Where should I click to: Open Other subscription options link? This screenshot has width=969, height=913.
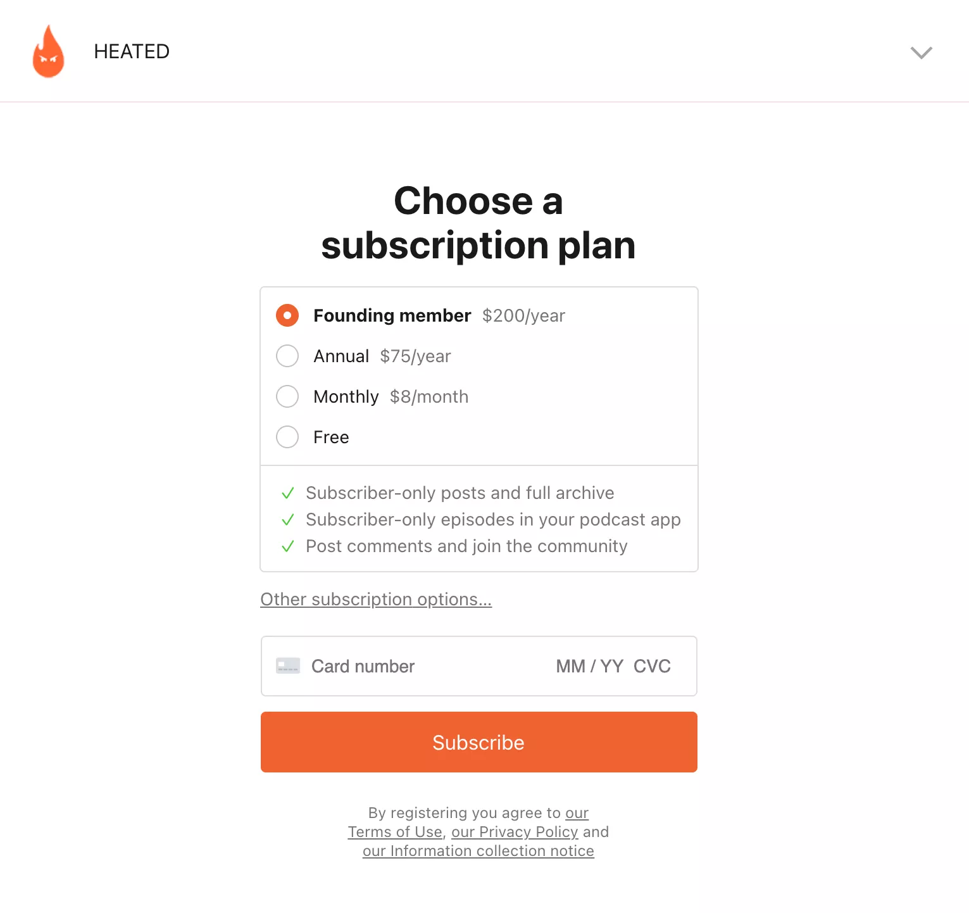(x=376, y=600)
